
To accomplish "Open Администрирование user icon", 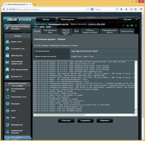I will click(x=8, y=132).
